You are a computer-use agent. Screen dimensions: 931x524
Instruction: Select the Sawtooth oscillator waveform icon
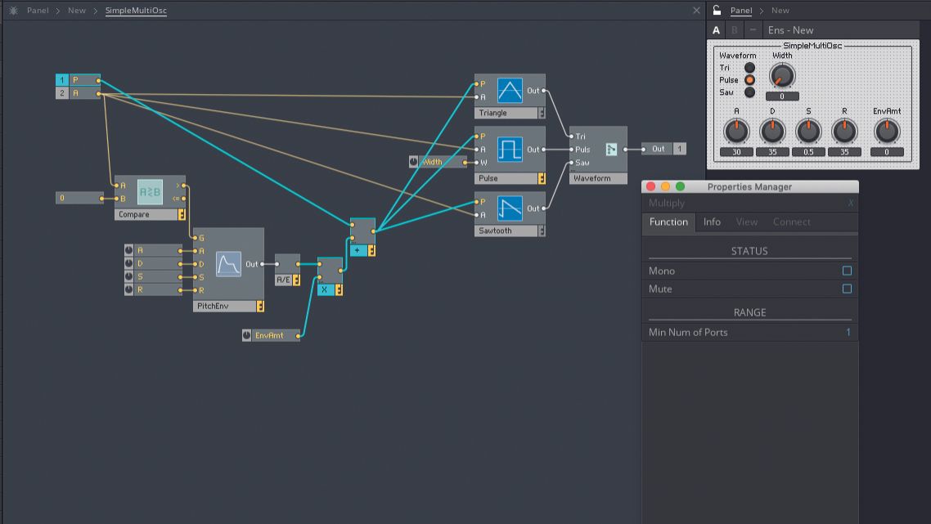(x=510, y=207)
